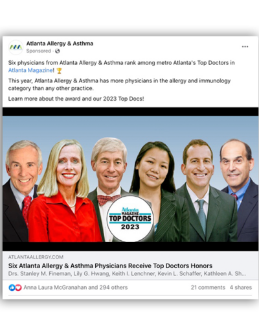Click the trophy emoji in the post
Screen dimensions: 259x335
click(x=59, y=71)
